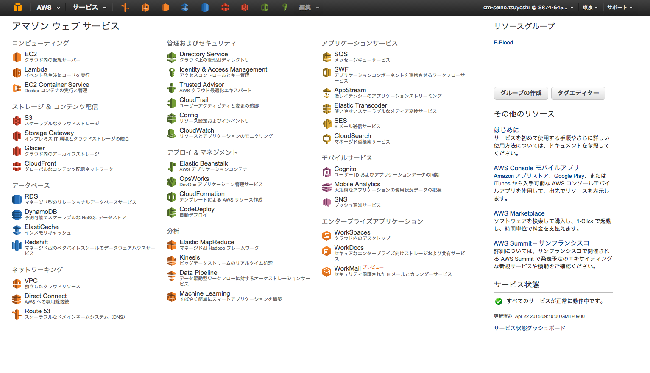Image resolution: width=650 pixels, height=373 pixels.
Task: Click the Direct Connect icon
Action: tap(17, 299)
